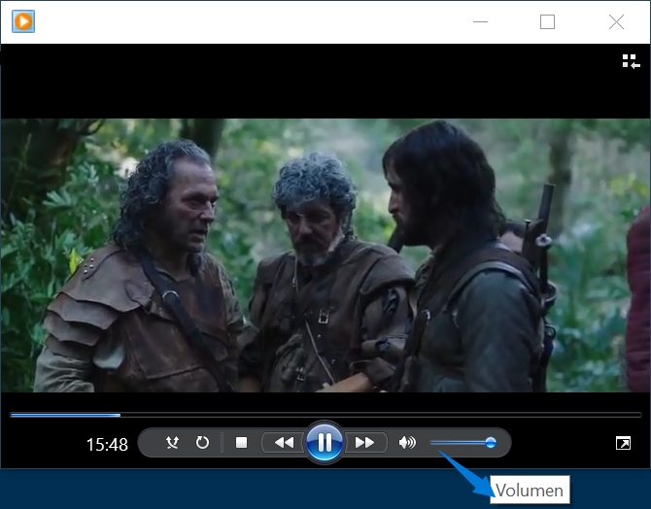Click the seek bar progress track
This screenshot has width=651, height=509.
325,415
